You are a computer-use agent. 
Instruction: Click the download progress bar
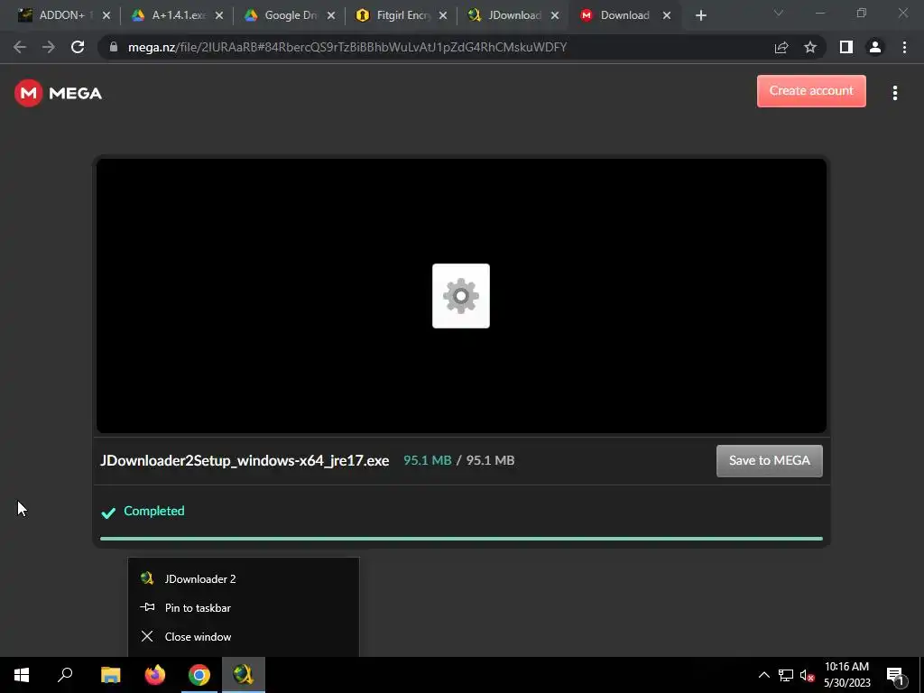(461, 538)
